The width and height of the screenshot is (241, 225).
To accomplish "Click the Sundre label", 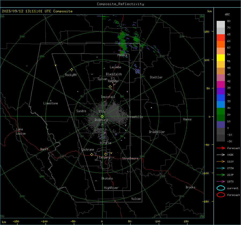I will coord(81,111).
